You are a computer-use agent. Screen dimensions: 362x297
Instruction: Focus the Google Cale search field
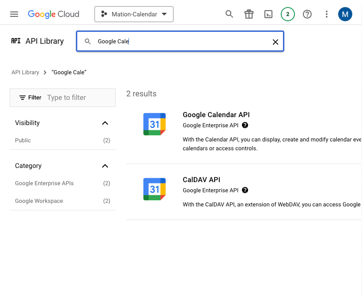point(180,42)
